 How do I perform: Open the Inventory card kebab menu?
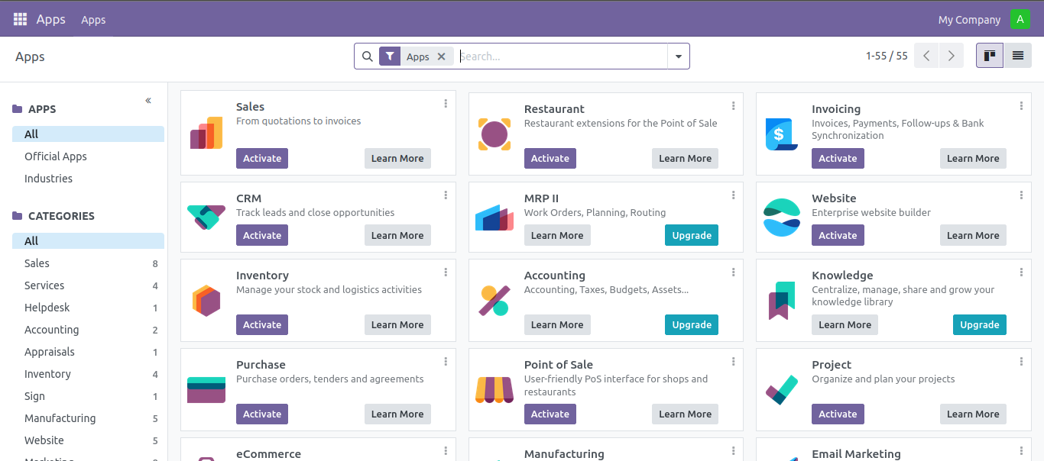coord(446,272)
